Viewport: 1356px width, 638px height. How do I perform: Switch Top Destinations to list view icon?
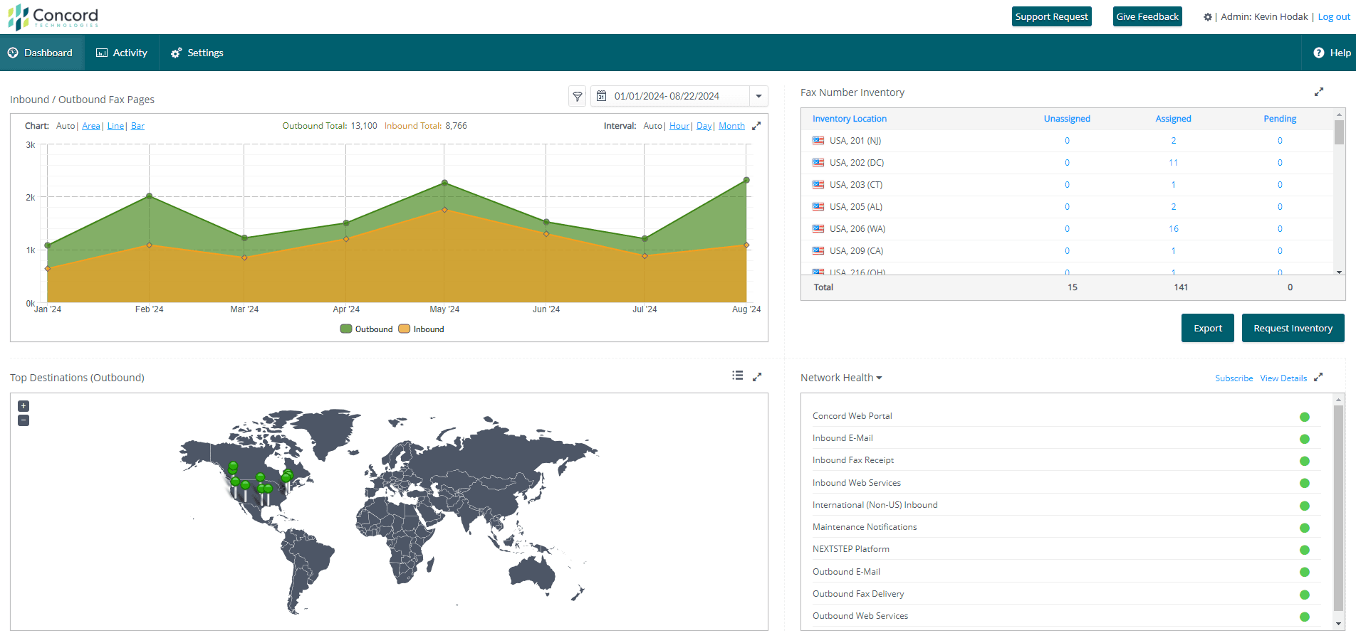[738, 376]
